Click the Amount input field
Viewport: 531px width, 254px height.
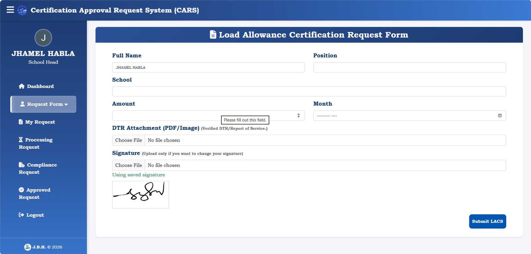pyautogui.click(x=208, y=116)
